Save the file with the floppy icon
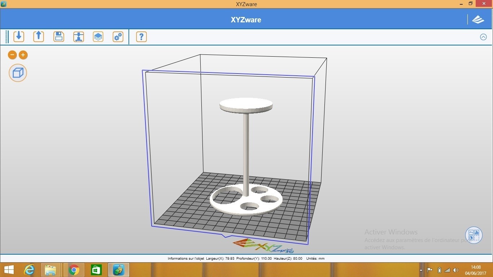The width and height of the screenshot is (493, 277). [58, 36]
